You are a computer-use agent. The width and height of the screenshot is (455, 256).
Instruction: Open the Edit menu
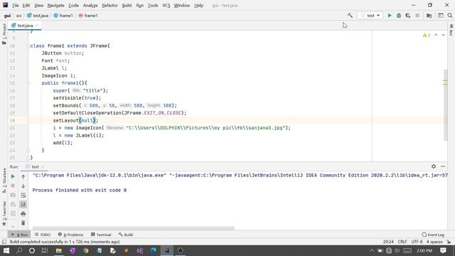coord(26,5)
